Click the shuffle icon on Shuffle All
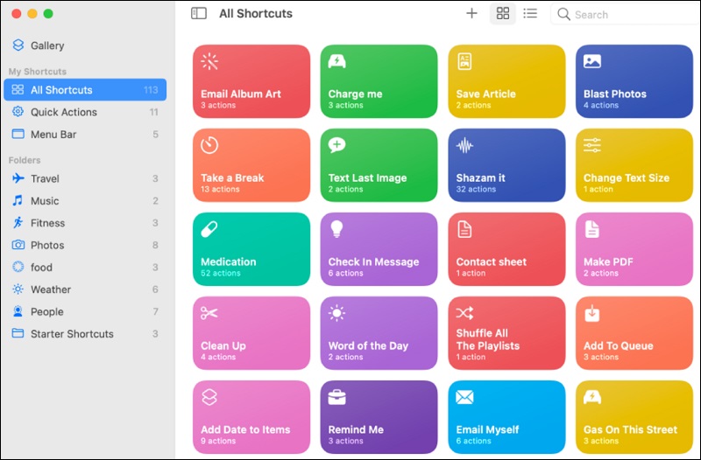 [464, 313]
